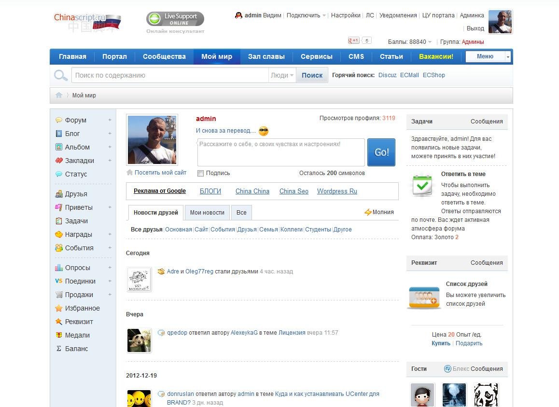This screenshot has height=407, width=559.
Task: Click the green checkmark task icon
Action: click(422, 185)
